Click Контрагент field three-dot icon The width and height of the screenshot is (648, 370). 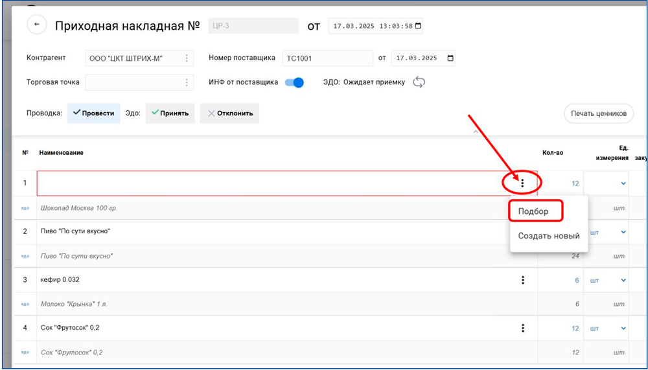coord(187,59)
